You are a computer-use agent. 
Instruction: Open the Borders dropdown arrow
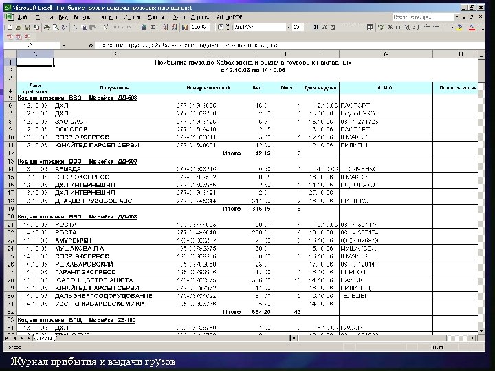point(452,27)
